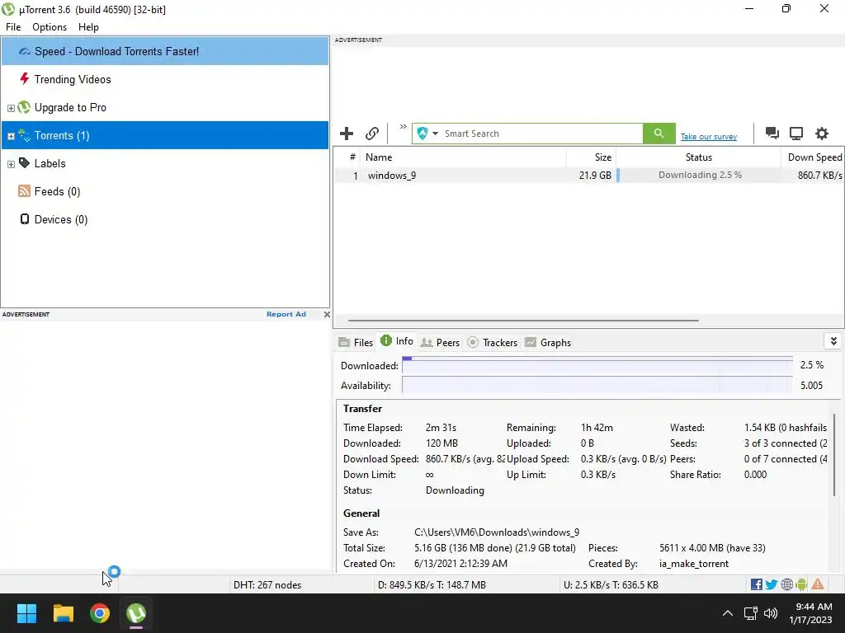Switch to the Info tab
845x633 pixels.
[x=397, y=341]
